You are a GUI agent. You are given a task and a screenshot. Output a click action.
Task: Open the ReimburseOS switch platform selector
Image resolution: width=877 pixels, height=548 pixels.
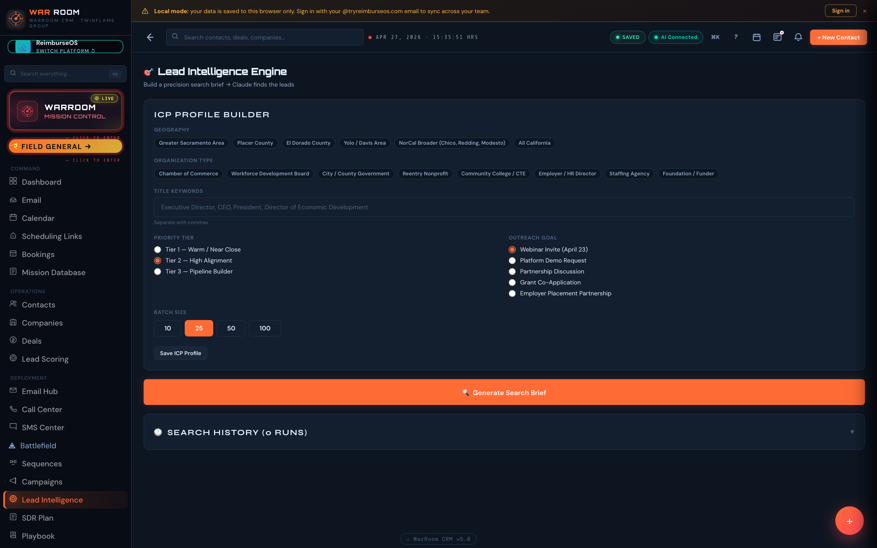click(x=66, y=47)
